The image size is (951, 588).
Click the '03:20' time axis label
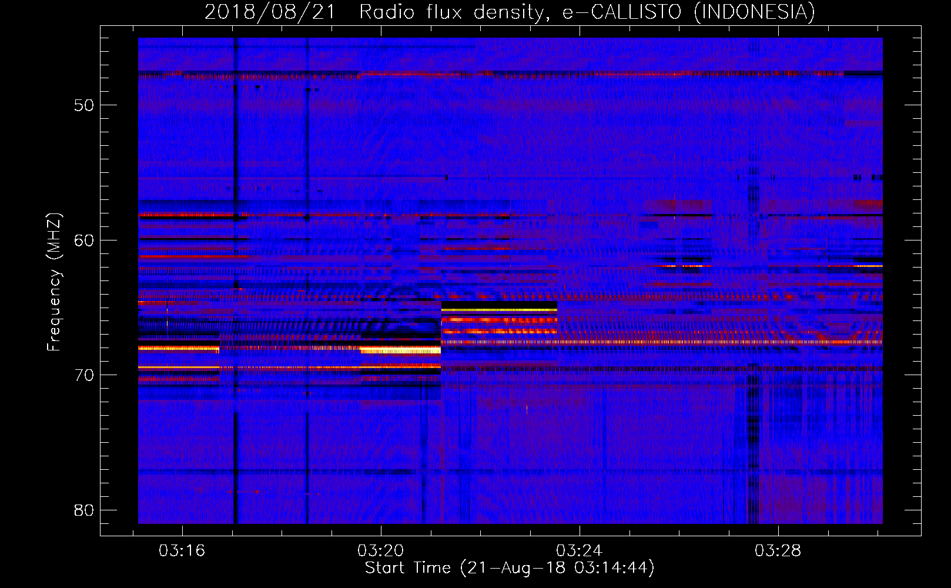(380, 550)
